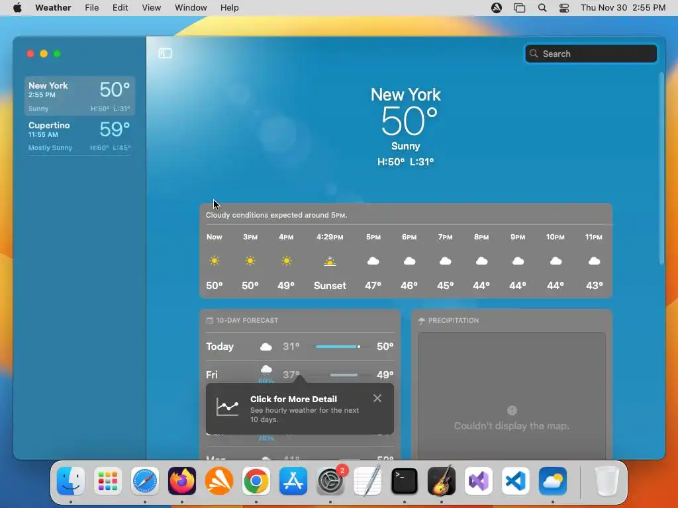Click the 10PM cloud icon
This screenshot has height=508, width=678.
(556, 261)
